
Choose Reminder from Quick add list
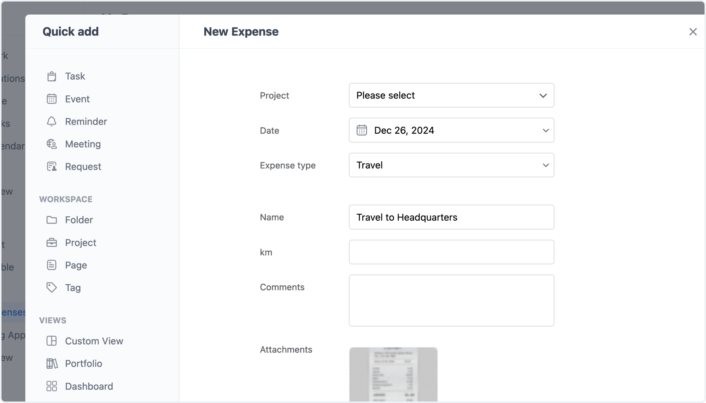click(x=86, y=121)
